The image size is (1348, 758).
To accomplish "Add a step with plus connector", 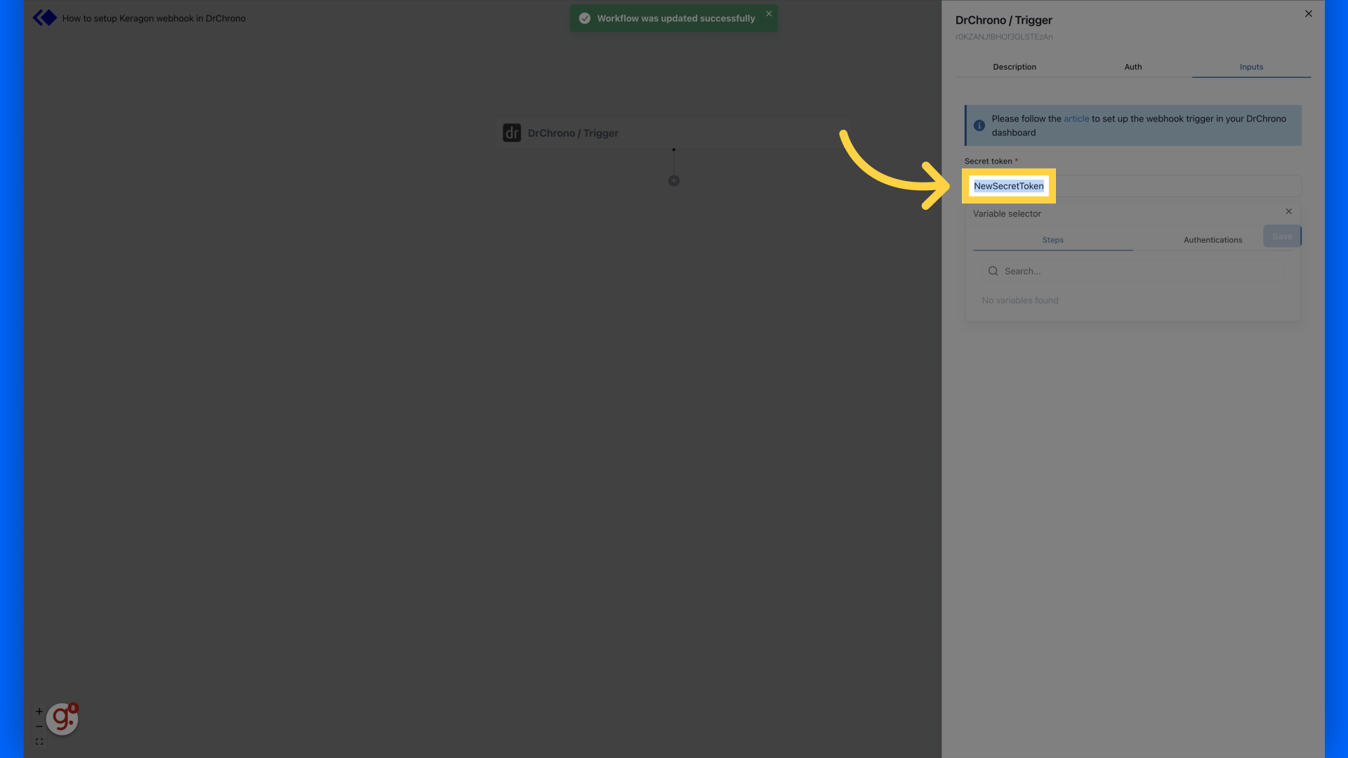I will [673, 181].
